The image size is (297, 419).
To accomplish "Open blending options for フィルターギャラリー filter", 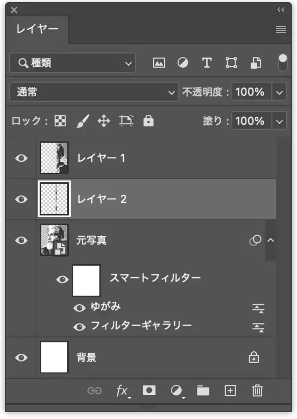I will coord(258,327).
